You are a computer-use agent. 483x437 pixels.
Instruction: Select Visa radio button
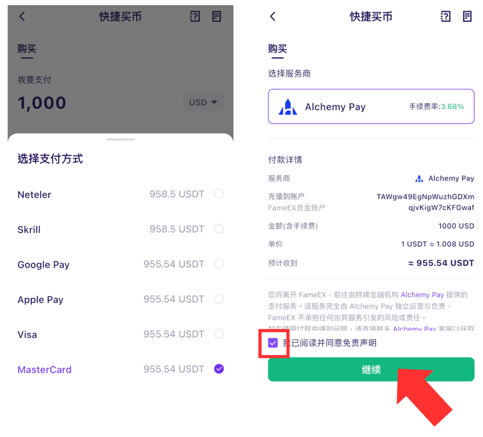(219, 334)
